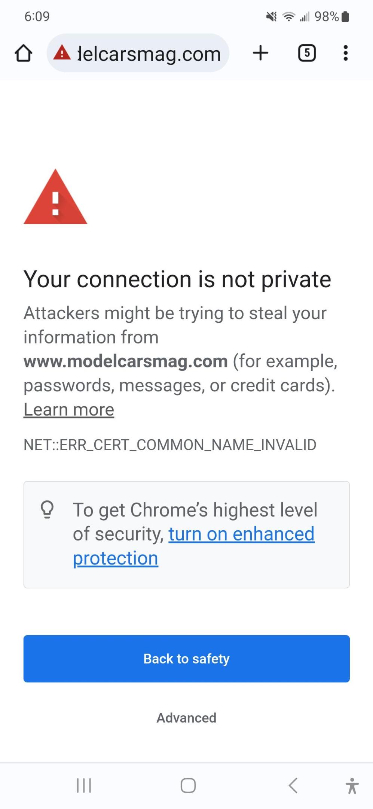The image size is (373, 809).
Task: Tap the muted sound icon in status bar
Action: [270, 16]
